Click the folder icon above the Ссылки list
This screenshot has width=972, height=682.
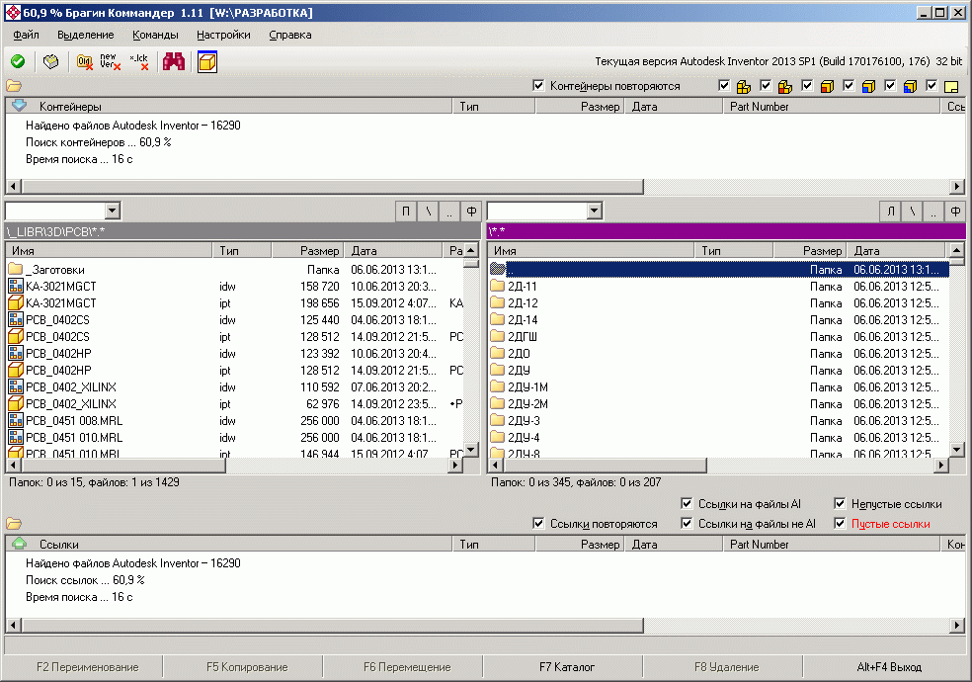[14, 524]
